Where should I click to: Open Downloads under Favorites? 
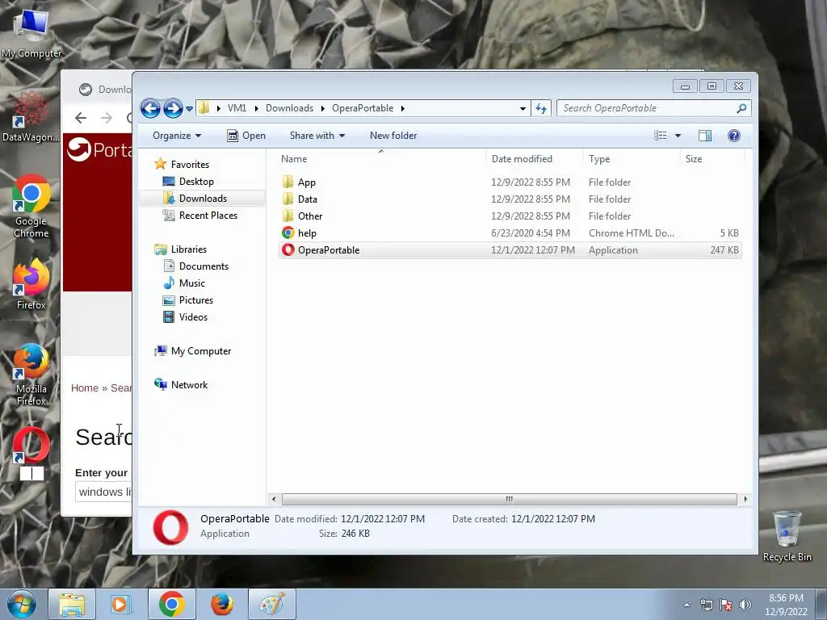[203, 199]
